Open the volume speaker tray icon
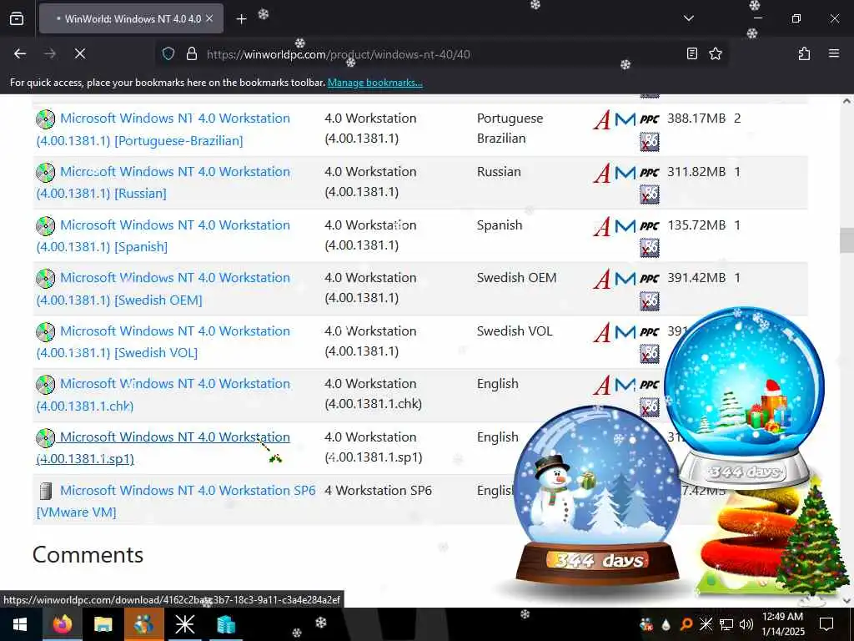Image resolution: width=854 pixels, height=641 pixels. click(x=746, y=624)
